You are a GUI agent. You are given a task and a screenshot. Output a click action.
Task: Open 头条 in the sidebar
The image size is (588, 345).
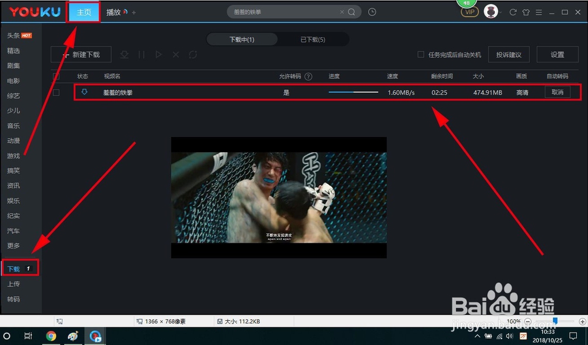(14, 36)
